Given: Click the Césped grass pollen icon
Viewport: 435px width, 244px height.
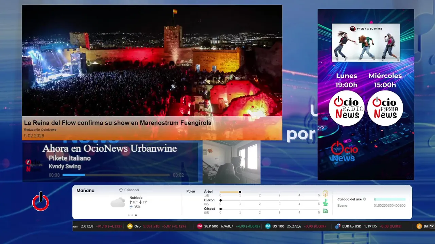Looking at the screenshot, I should (x=325, y=211).
